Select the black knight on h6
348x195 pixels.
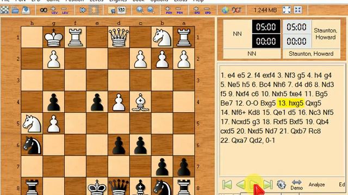pyautogui.click(x=32, y=145)
